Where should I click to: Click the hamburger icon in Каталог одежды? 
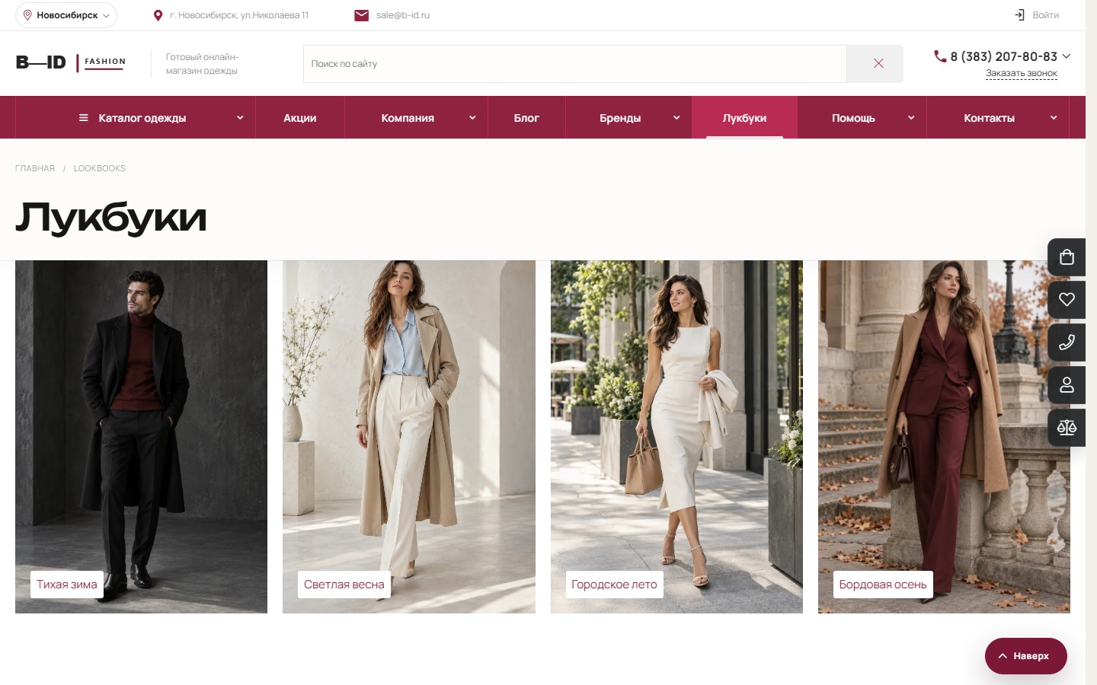point(84,118)
